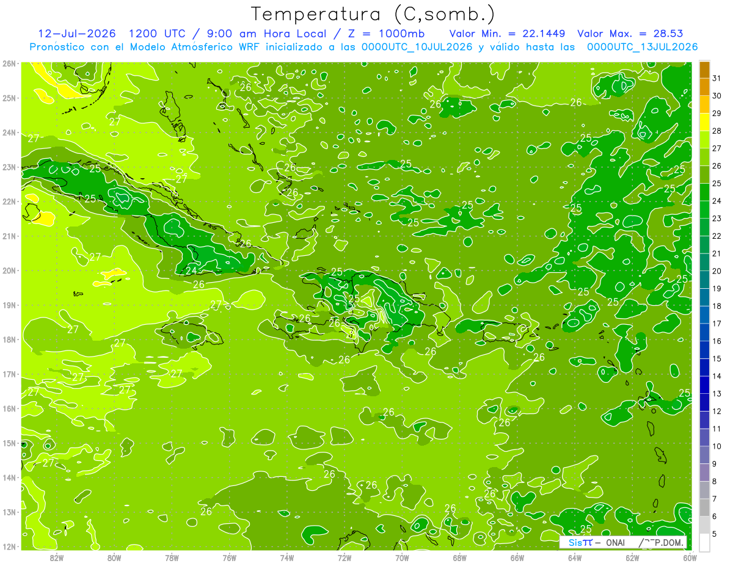This screenshot has height=566, width=733.
Task: Click color scale value "23"
Action: (x=717, y=219)
